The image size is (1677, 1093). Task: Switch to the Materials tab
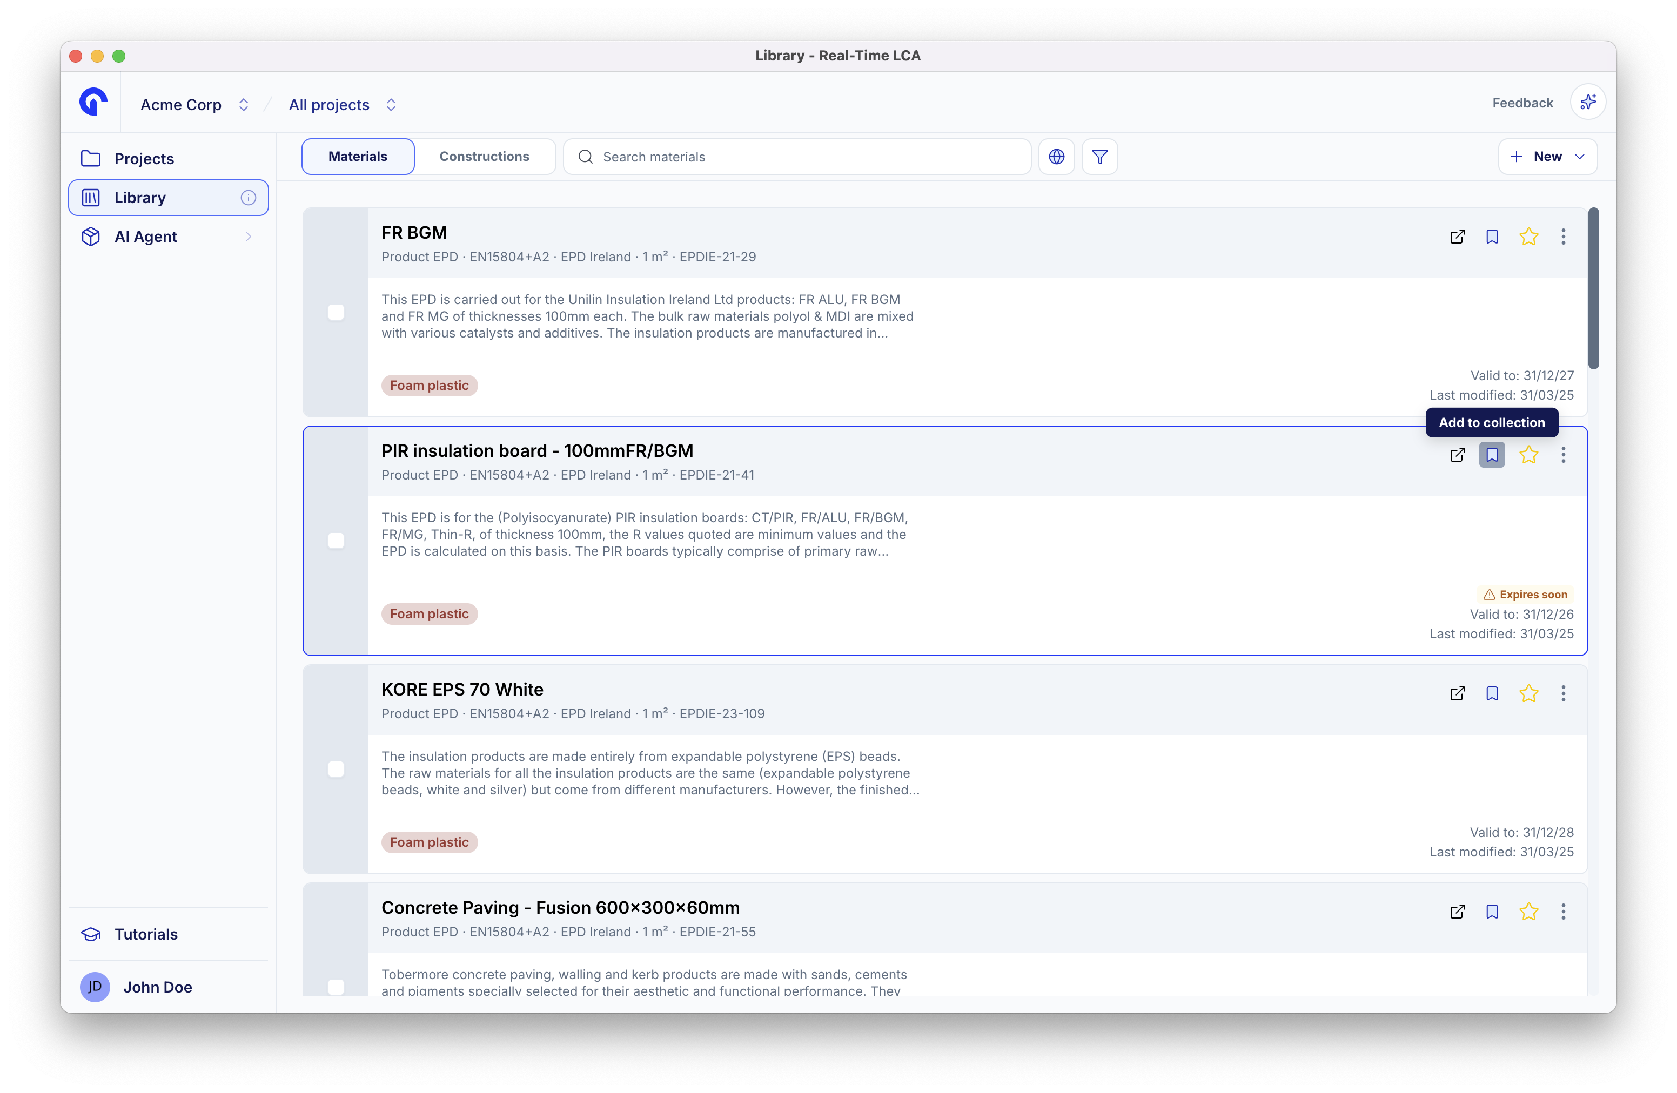[357, 157]
